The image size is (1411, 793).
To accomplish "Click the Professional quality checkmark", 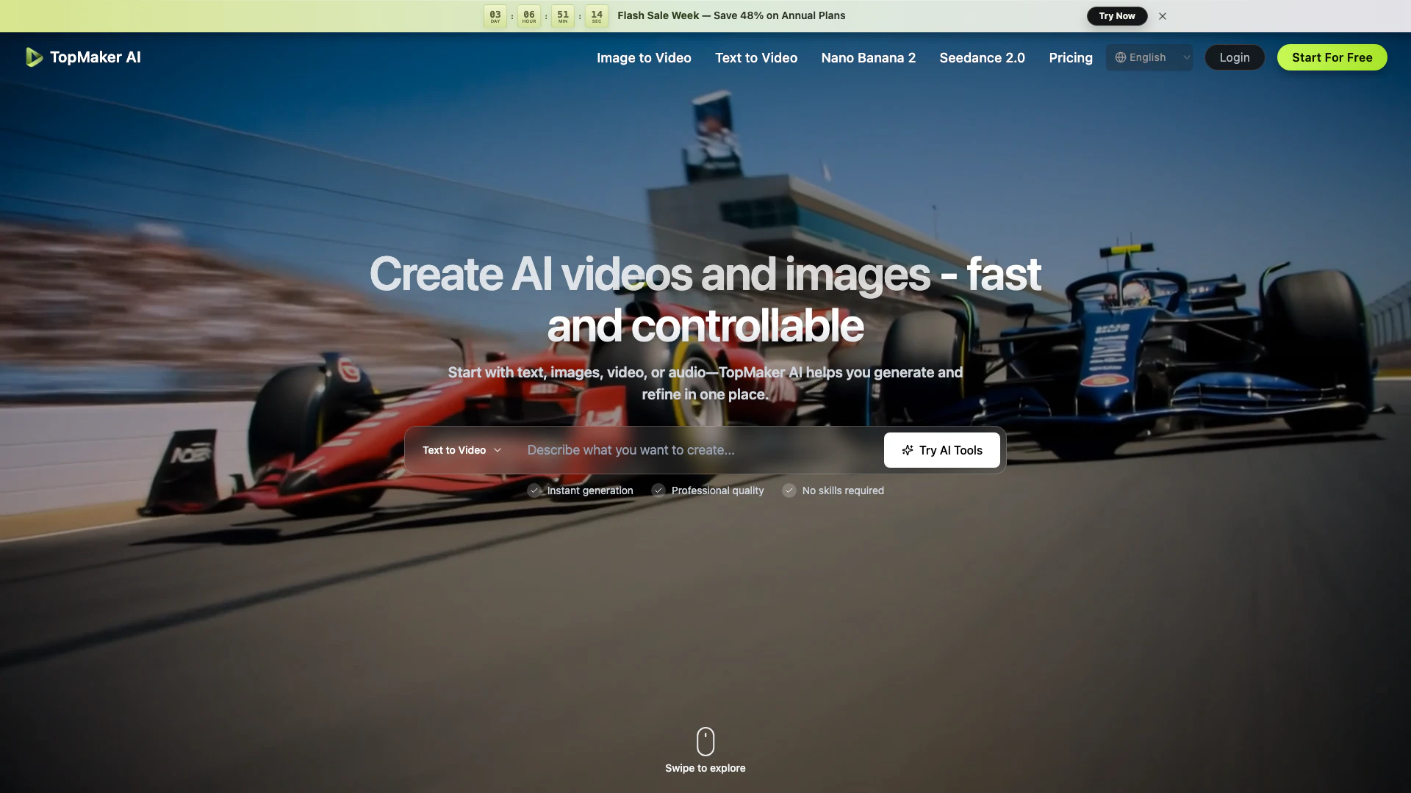I will [658, 490].
